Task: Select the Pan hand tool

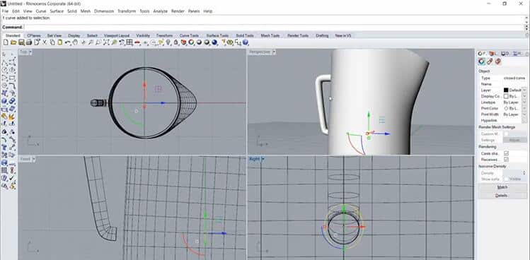Action: (75, 42)
